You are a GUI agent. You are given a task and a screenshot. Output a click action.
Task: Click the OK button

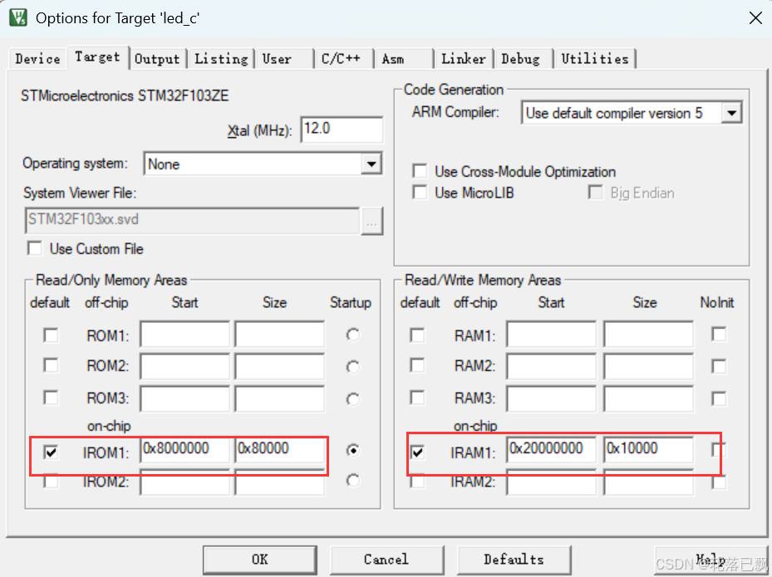coord(260,560)
